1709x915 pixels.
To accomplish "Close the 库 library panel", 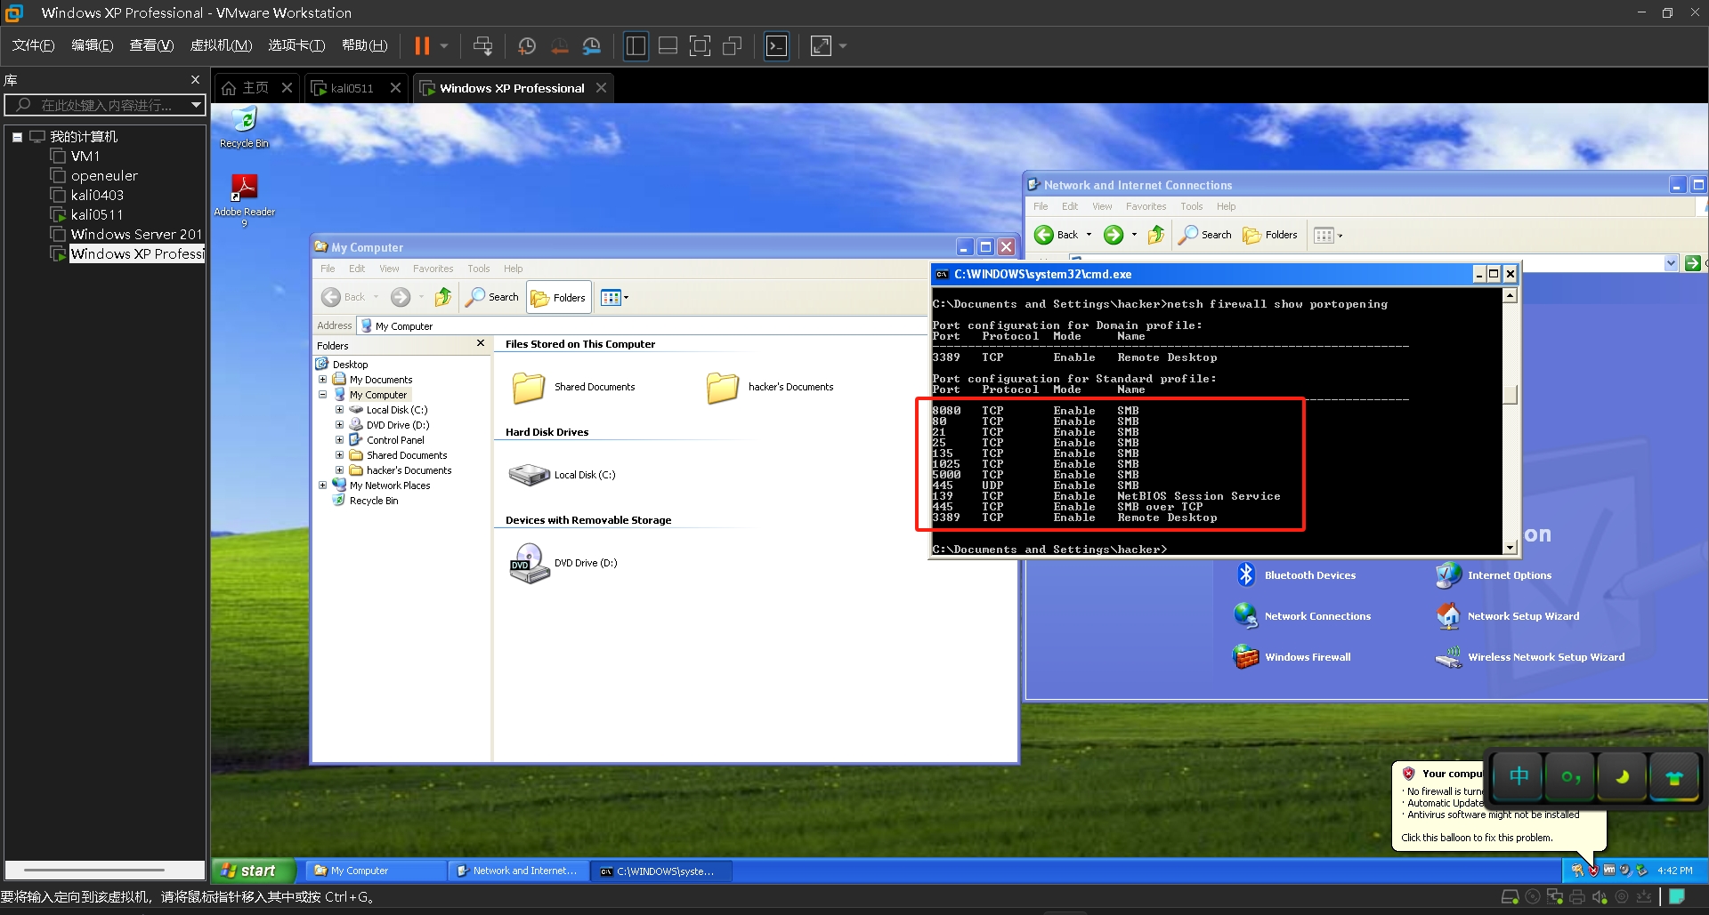I will [x=195, y=80].
